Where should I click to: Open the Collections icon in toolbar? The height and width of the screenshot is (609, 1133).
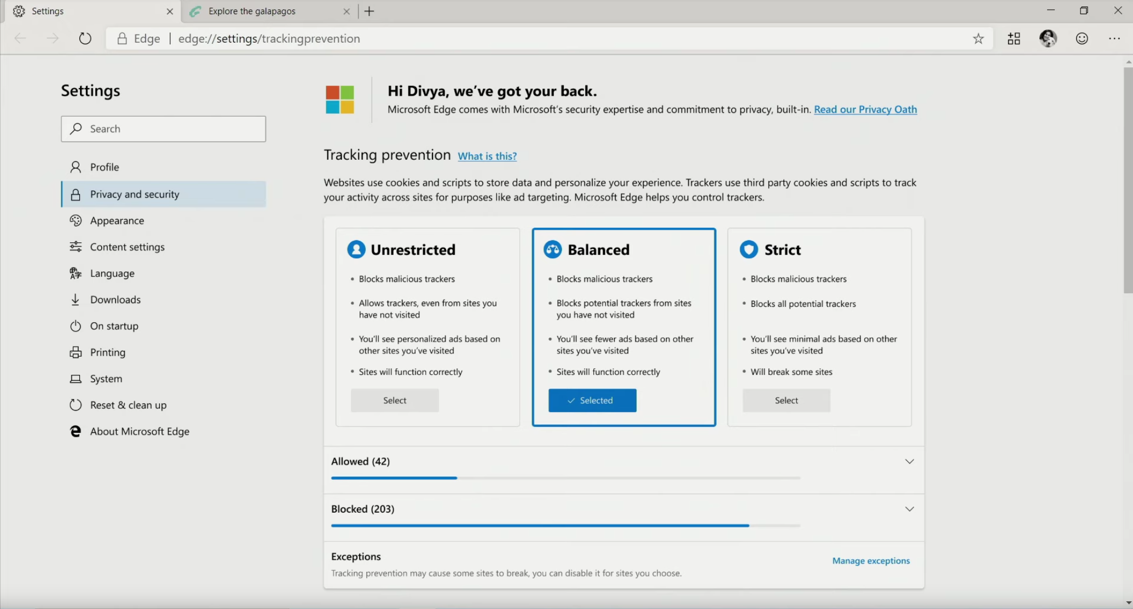pos(1014,39)
